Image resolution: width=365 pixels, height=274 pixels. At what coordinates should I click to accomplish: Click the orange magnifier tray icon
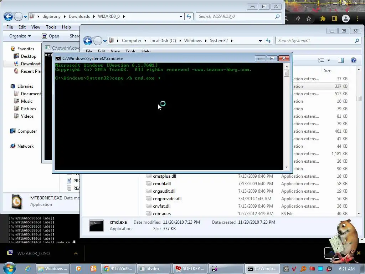point(303,269)
